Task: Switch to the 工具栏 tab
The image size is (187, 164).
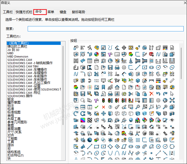Action: [8, 12]
